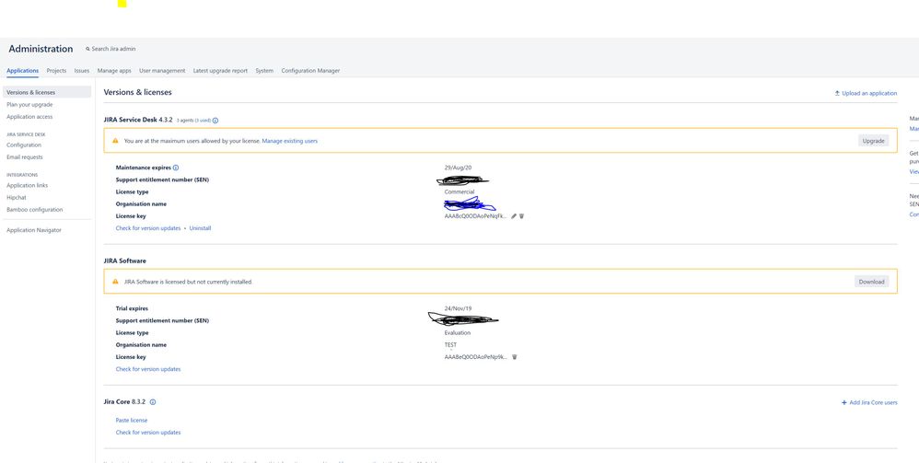Click info icon next to Jira Core 8.3.2
The height and width of the screenshot is (463, 919).
(x=153, y=402)
